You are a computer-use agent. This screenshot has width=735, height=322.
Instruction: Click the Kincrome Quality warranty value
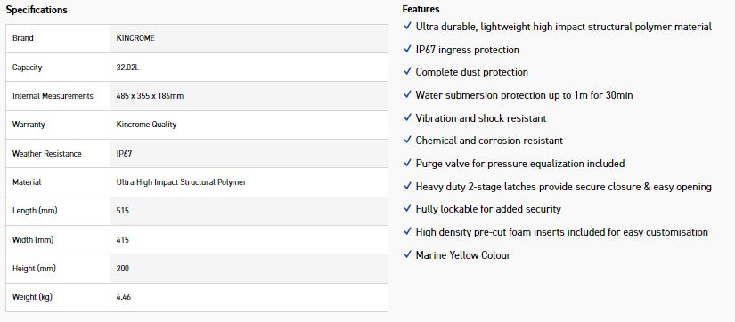click(x=146, y=125)
